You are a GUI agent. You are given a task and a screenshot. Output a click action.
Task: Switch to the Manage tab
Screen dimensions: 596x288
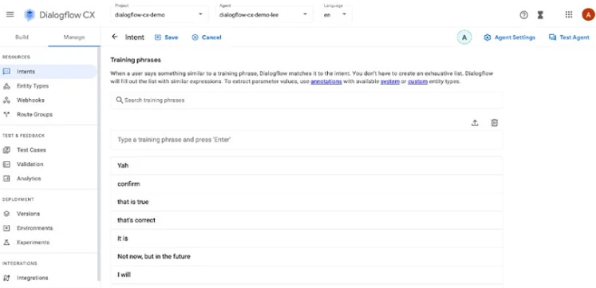(x=74, y=37)
